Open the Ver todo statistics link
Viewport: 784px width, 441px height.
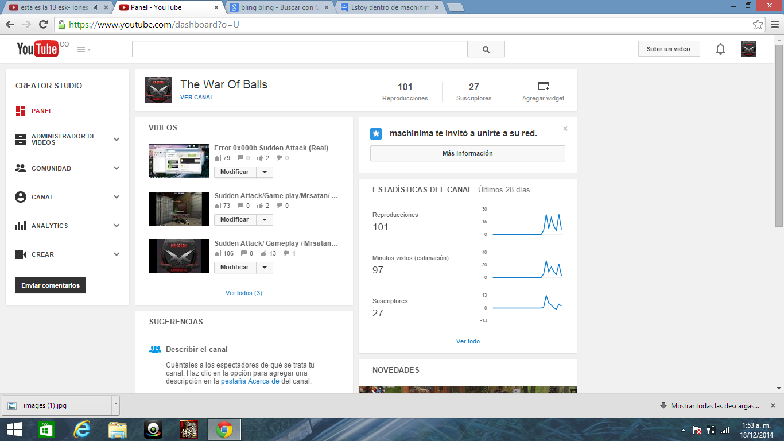click(468, 341)
